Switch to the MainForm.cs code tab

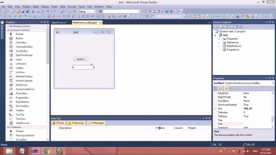60,22
